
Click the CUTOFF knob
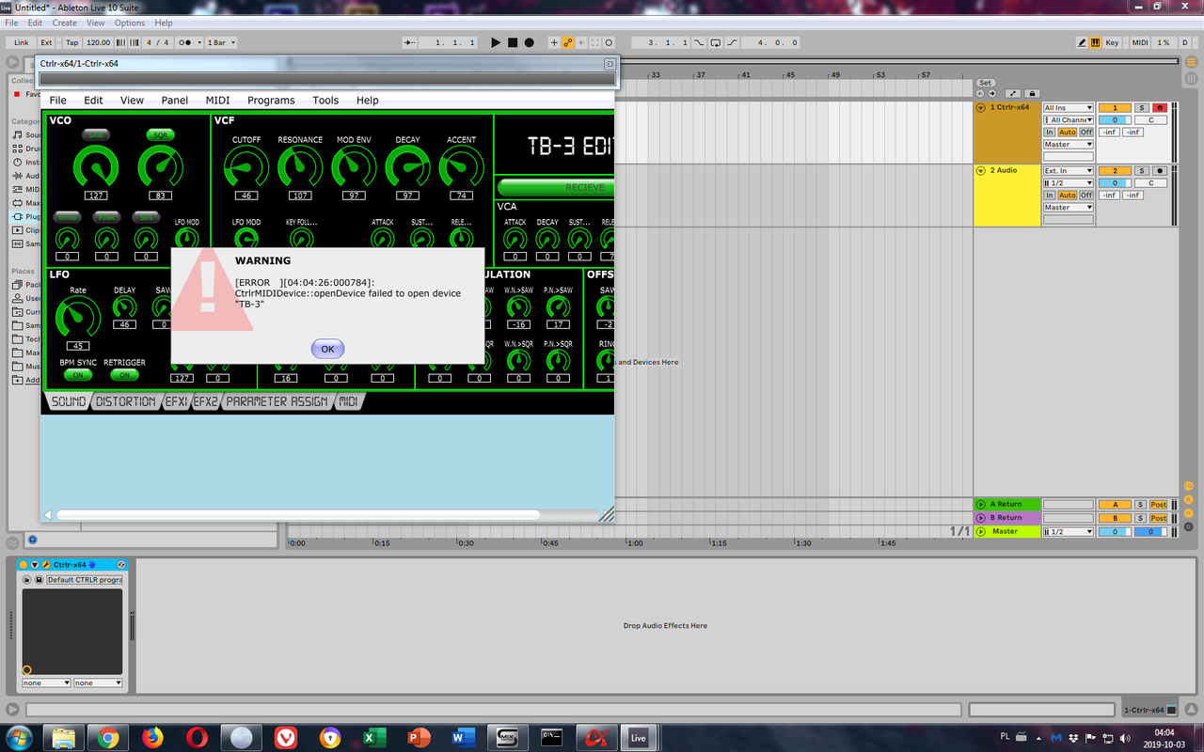[246, 167]
